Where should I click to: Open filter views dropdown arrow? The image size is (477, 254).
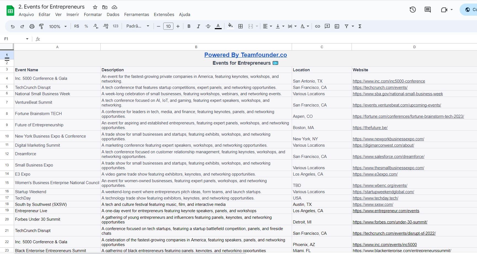coord(353,26)
